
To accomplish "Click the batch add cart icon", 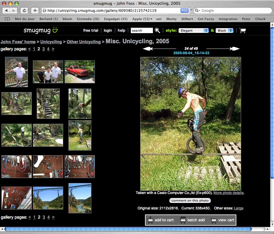I will click(183, 220).
